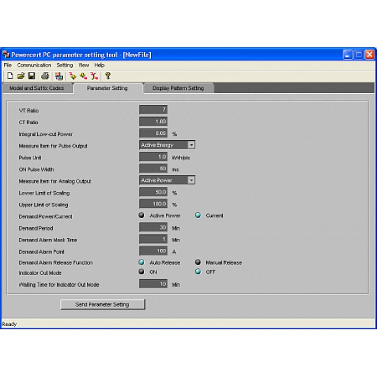Open the Communication menu
This screenshot has height=377, width=377.
pyautogui.click(x=34, y=65)
